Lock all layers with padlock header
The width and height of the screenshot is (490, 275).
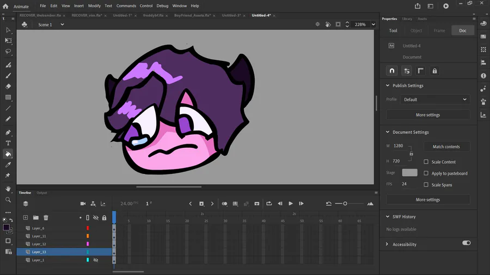(x=105, y=217)
